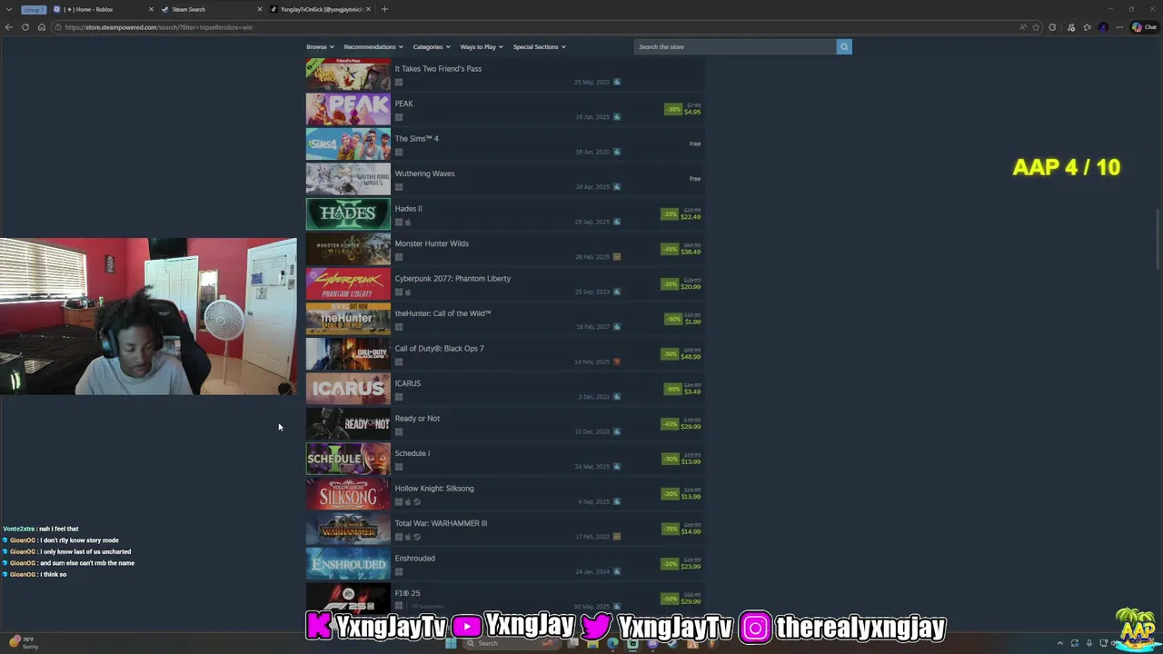Expand the Special Sections menu
This screenshot has height=654, width=1163.
(x=539, y=47)
